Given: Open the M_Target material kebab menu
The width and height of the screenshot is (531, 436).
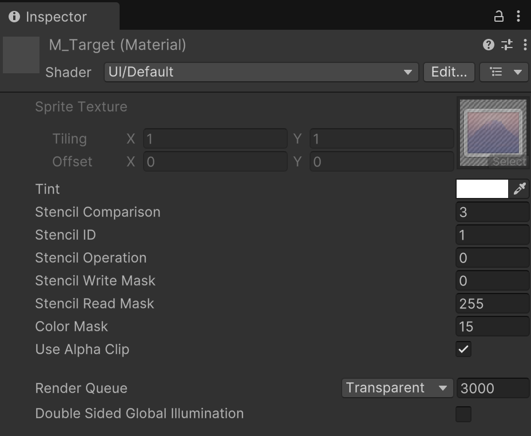Looking at the screenshot, I should coord(525,45).
